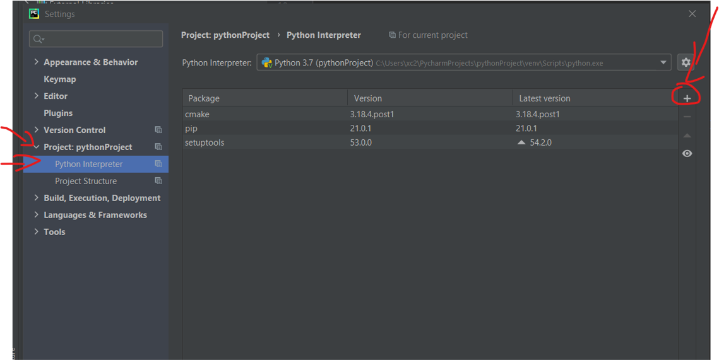Click the copy icon next to Version Control
The height and width of the screenshot is (360, 719).
[158, 130]
